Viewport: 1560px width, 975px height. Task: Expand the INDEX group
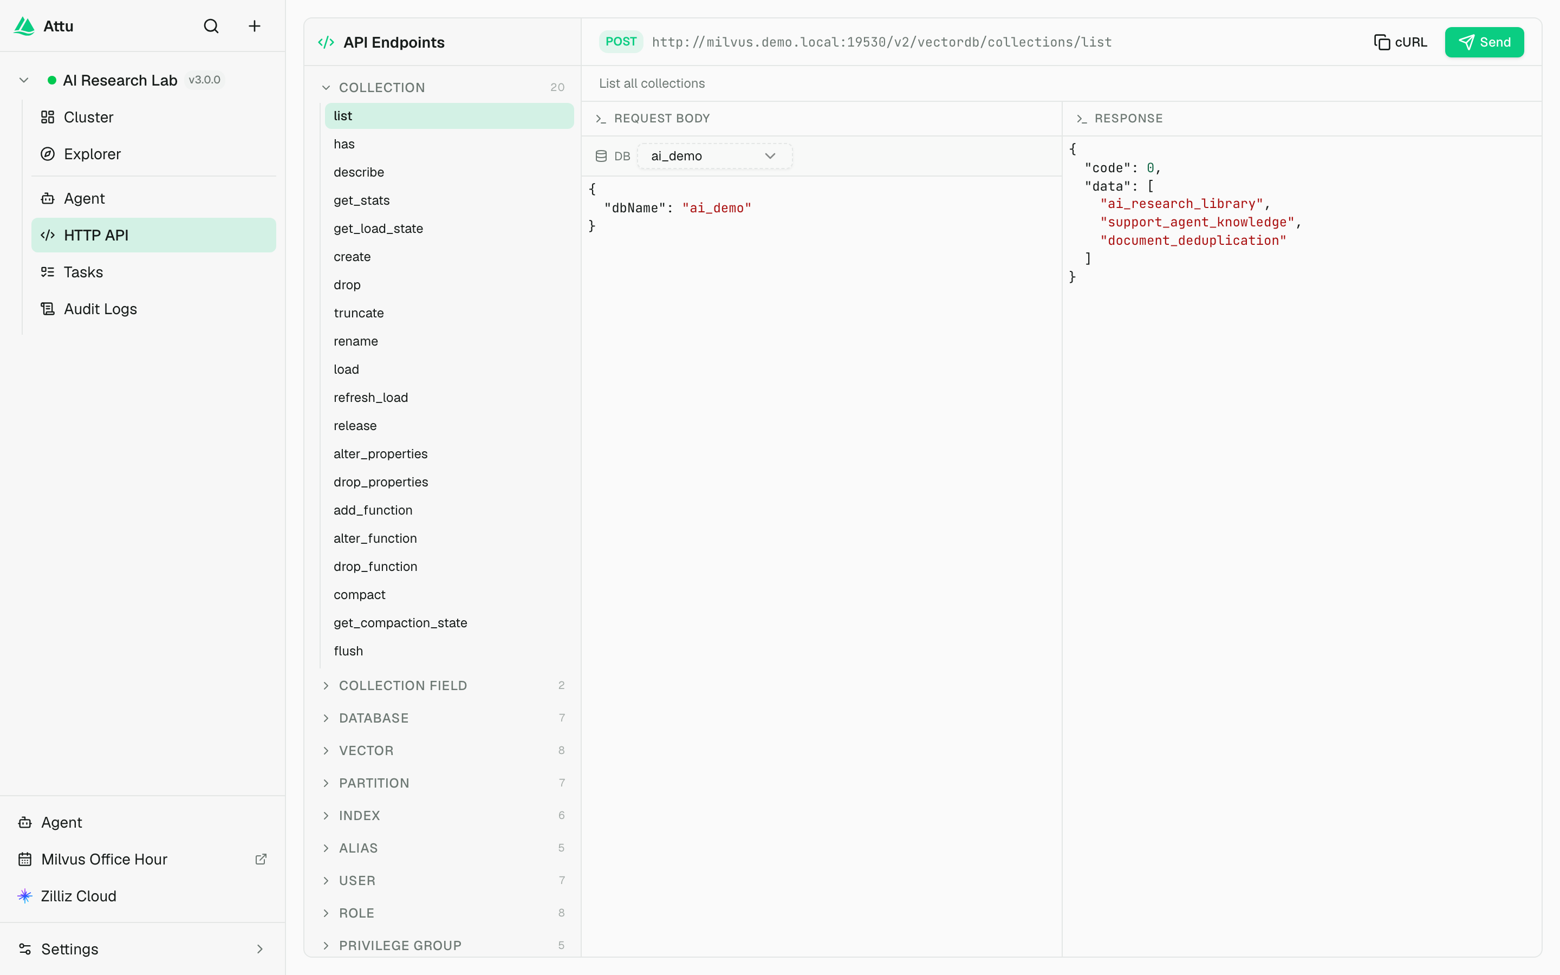(x=444, y=815)
